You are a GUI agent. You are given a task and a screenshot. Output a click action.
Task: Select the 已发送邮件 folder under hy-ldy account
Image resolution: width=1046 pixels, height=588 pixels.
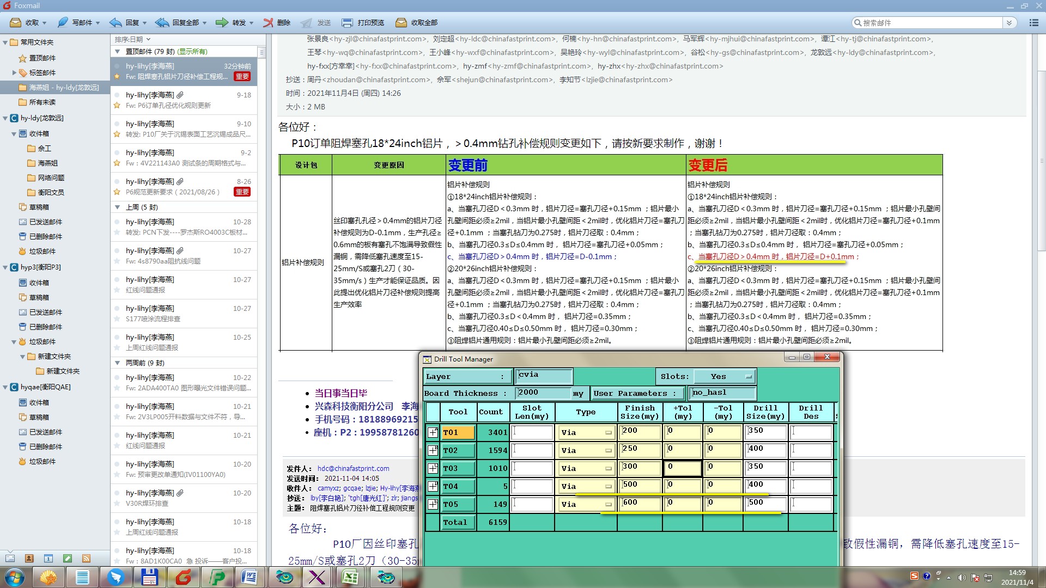click(45, 222)
